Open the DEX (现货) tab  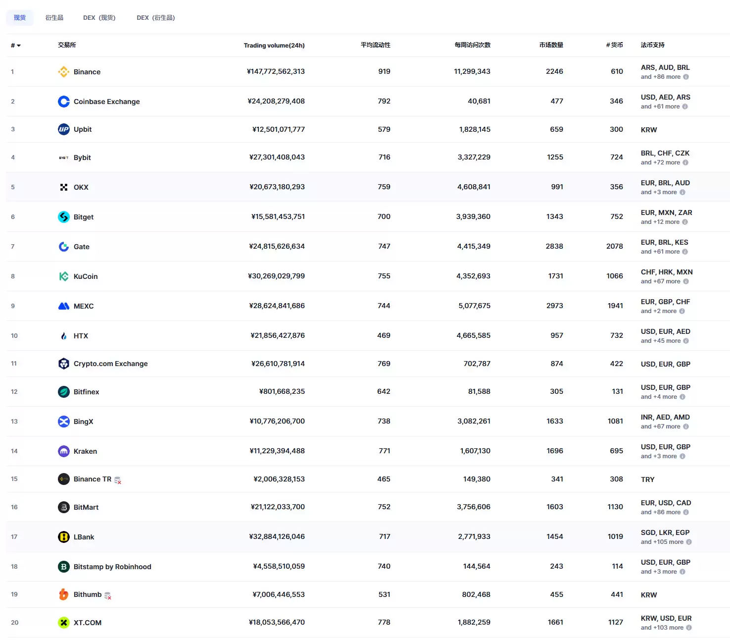(99, 18)
